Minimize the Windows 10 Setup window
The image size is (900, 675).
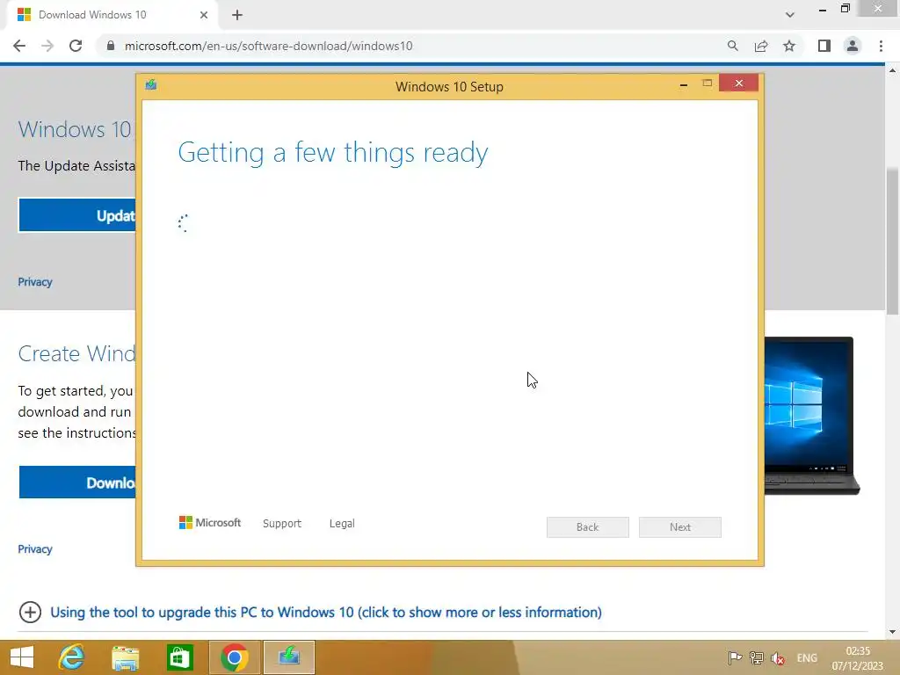[684, 84]
